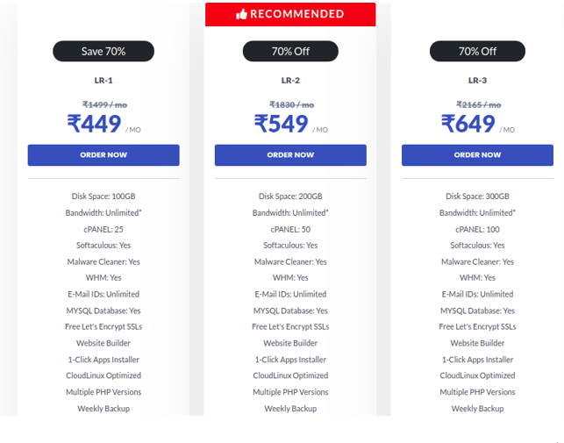564x443 pixels.
Task: Select the 70% Off badge on LR-2
Action: [290, 51]
